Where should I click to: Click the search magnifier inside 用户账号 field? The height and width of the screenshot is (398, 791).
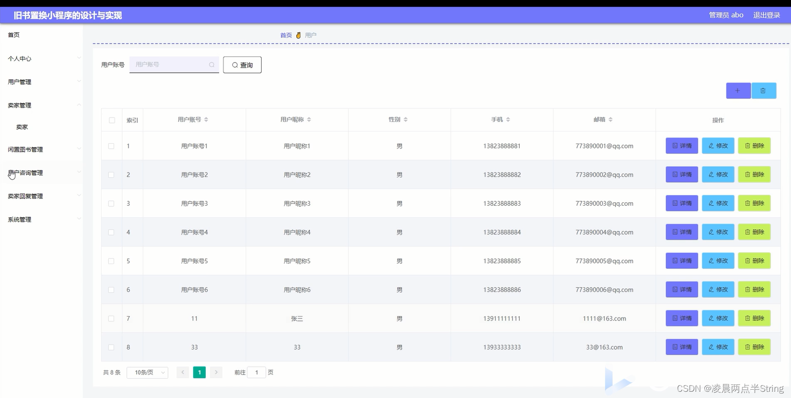tap(211, 65)
